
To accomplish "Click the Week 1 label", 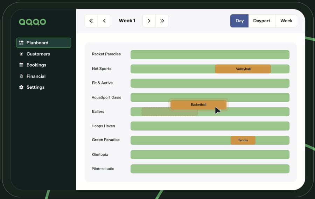I will click(127, 21).
